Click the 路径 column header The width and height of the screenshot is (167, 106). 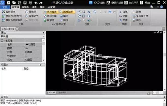(26, 69)
